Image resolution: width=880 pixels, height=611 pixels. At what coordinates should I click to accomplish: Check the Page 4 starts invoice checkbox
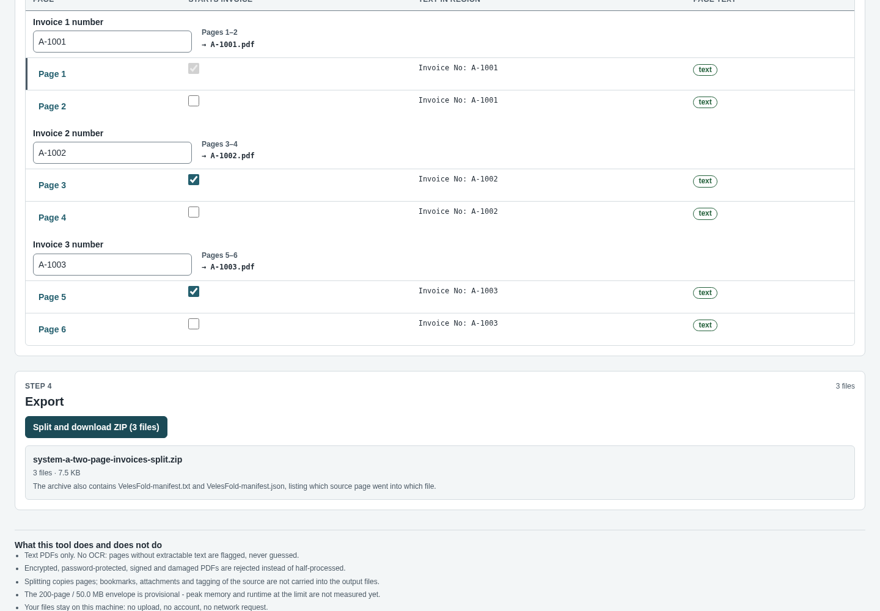coord(194,212)
